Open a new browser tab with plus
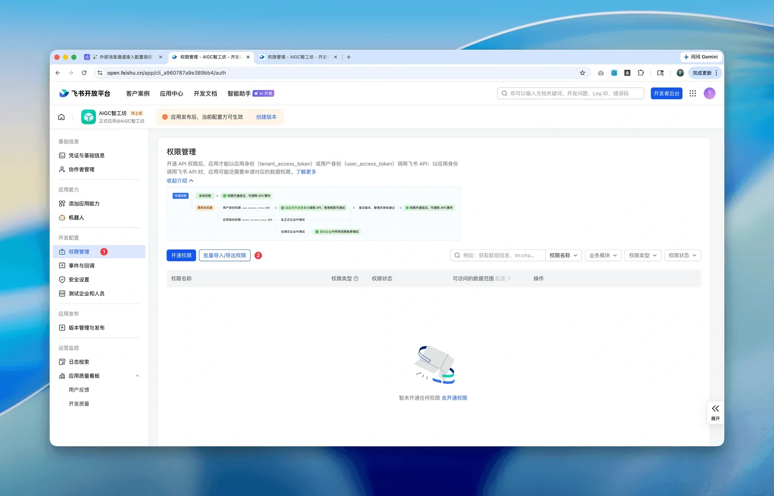774x496 pixels. pos(349,57)
